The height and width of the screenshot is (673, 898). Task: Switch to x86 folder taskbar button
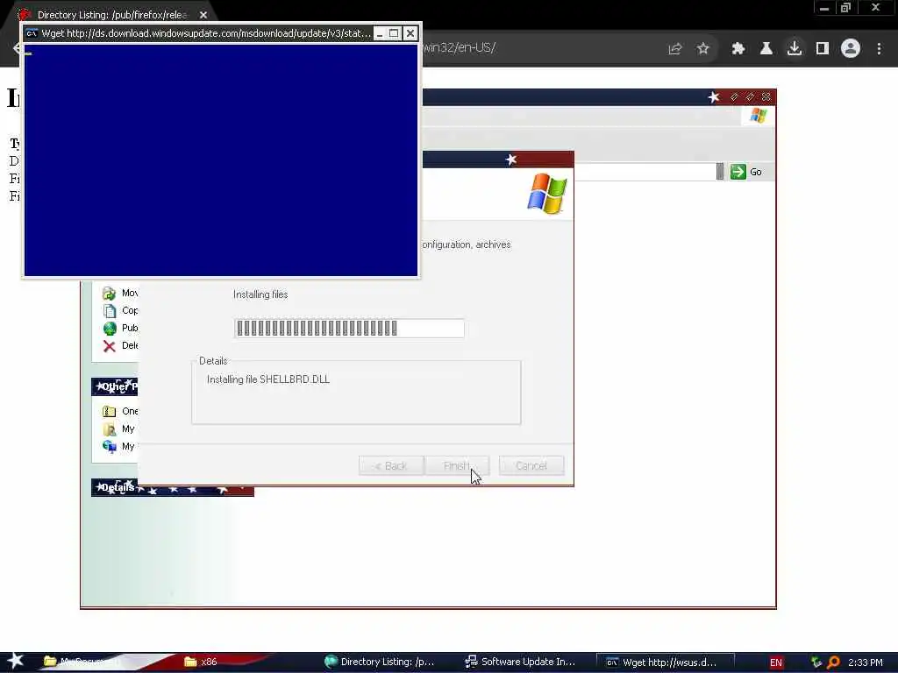click(201, 662)
